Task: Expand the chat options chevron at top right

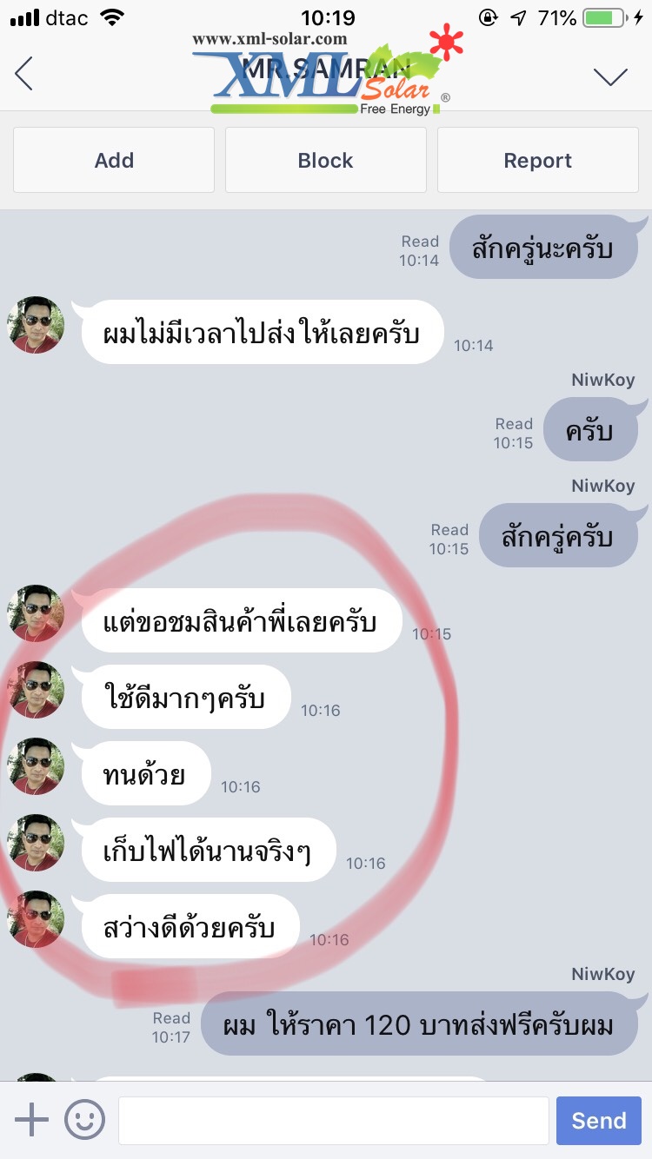Action: click(610, 76)
